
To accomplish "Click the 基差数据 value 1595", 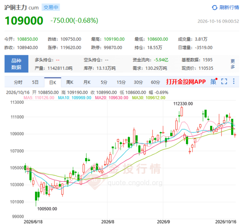I will coord(208,60).
